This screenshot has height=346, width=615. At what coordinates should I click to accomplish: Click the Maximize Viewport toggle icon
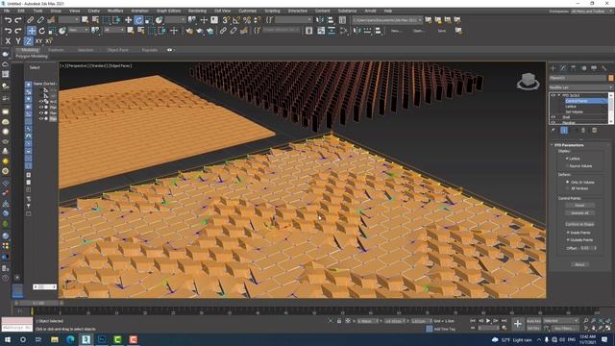[608, 328]
